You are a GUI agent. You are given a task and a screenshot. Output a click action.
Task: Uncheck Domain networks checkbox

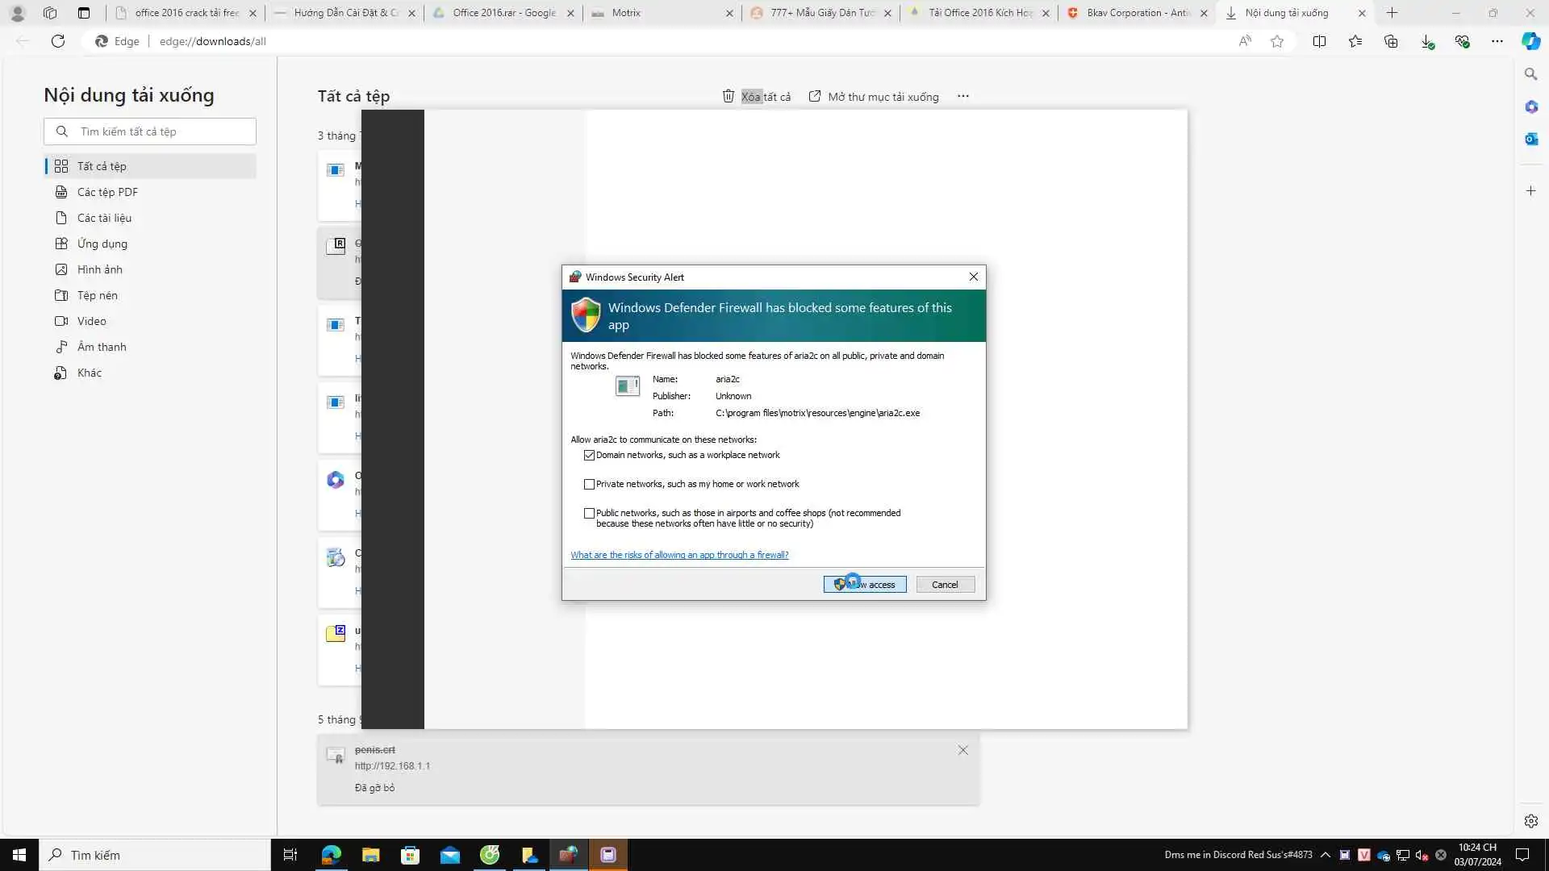[x=589, y=455]
